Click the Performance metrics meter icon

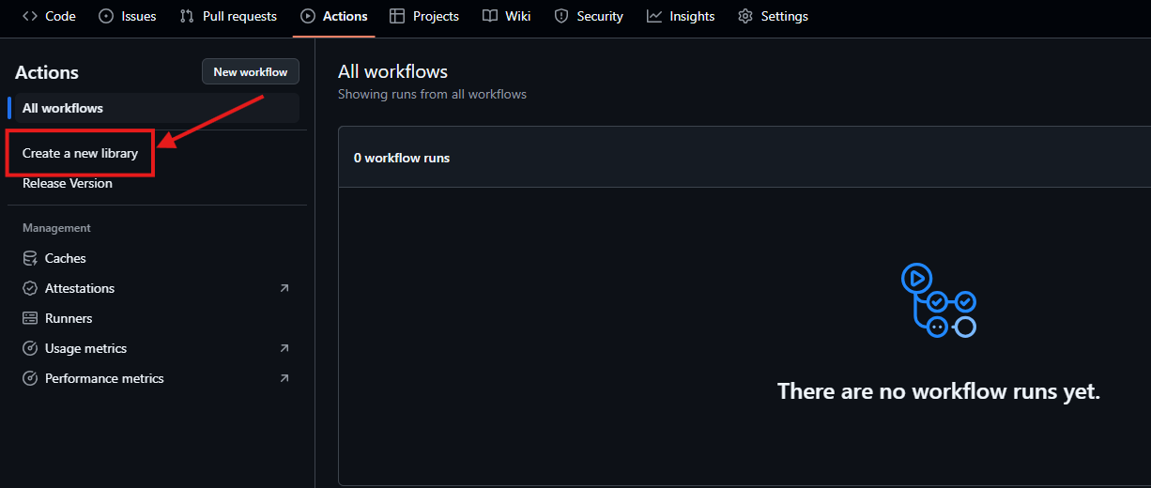click(x=30, y=378)
